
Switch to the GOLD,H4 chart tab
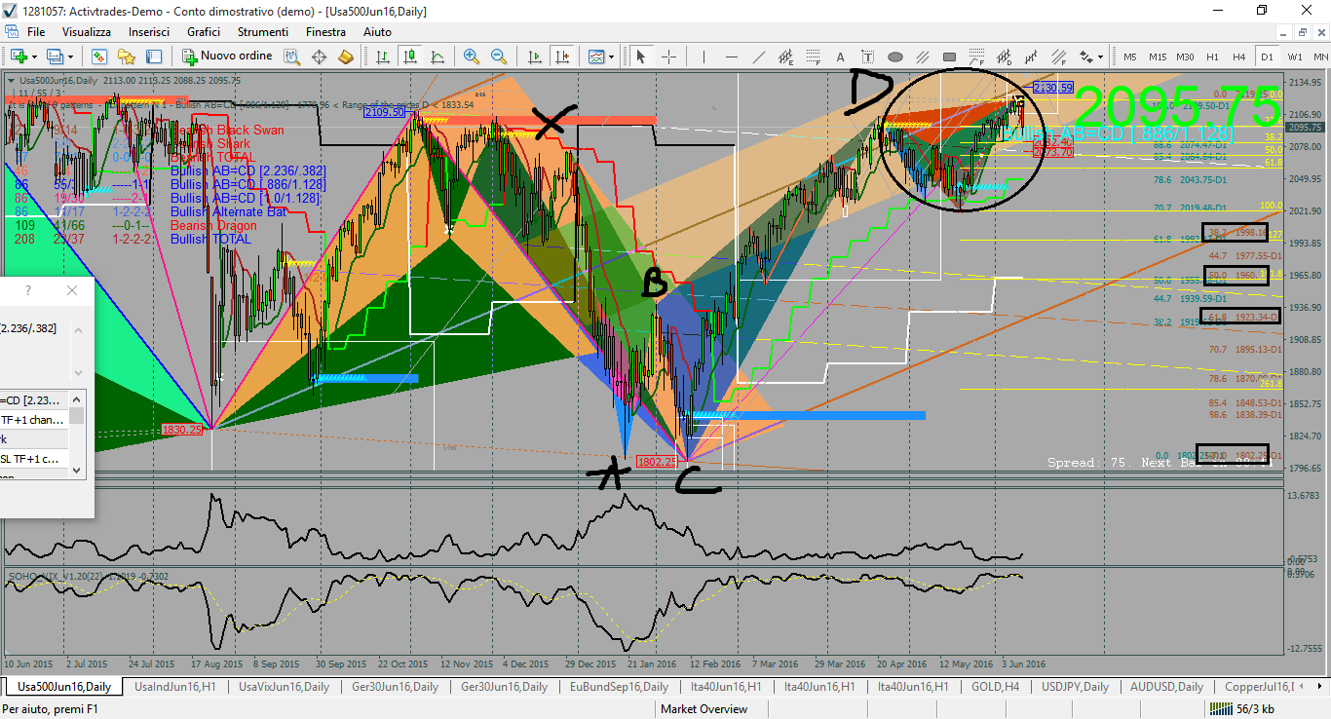click(x=995, y=687)
